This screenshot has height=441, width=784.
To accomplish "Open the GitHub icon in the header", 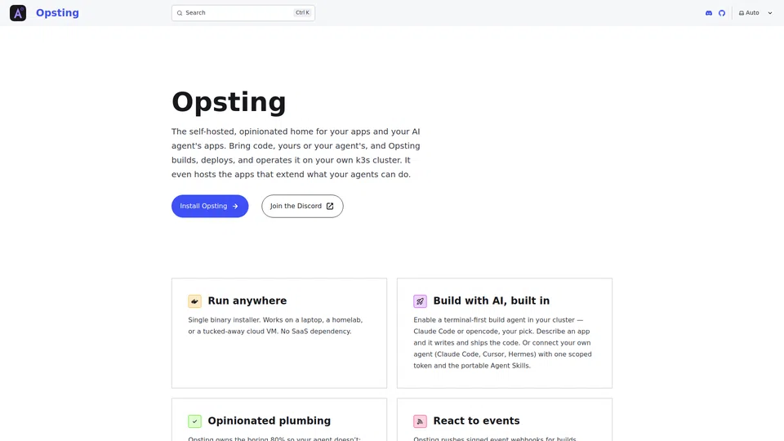I will (x=721, y=13).
